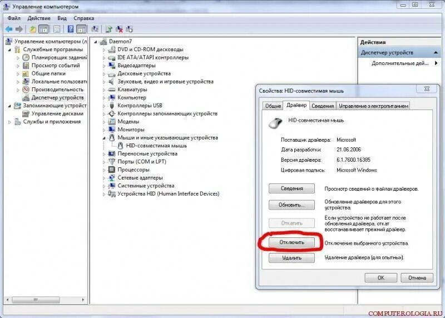The image size is (445, 318).
Task: Open the Справка menu
Action: [84, 18]
